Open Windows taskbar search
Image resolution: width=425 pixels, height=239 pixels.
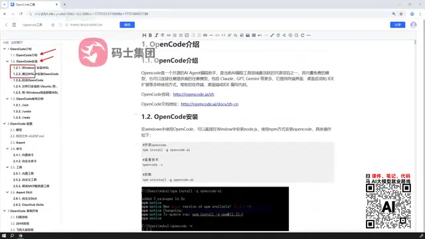[x=12, y=236]
